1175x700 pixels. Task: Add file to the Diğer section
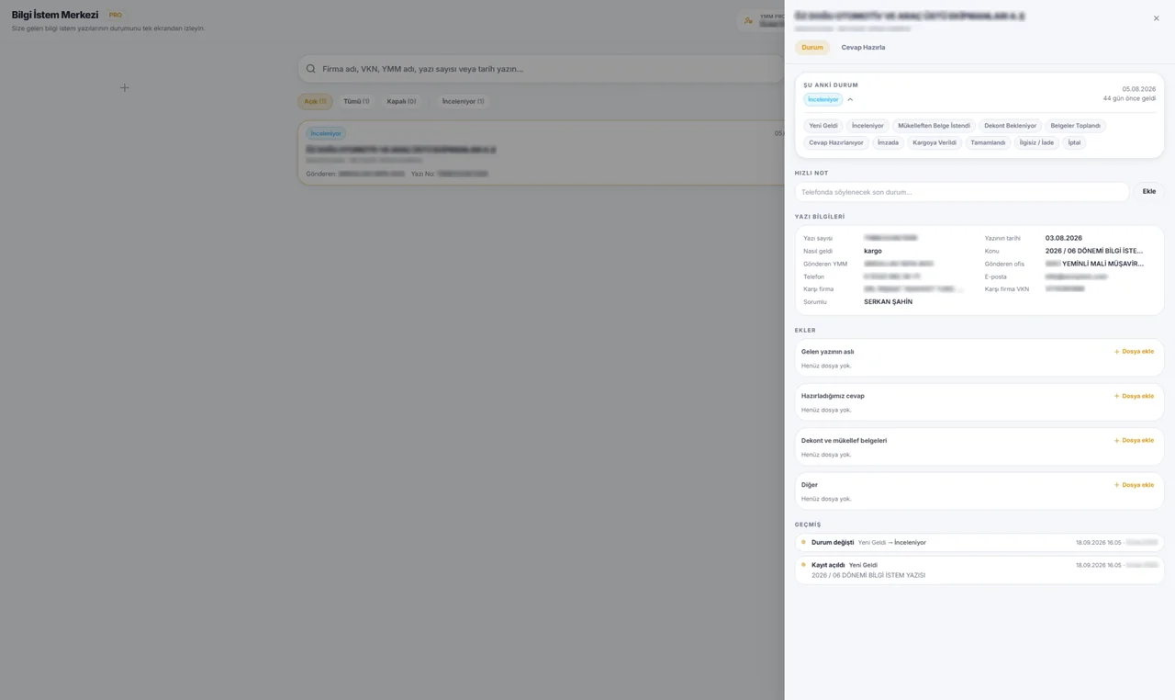pyautogui.click(x=1134, y=485)
